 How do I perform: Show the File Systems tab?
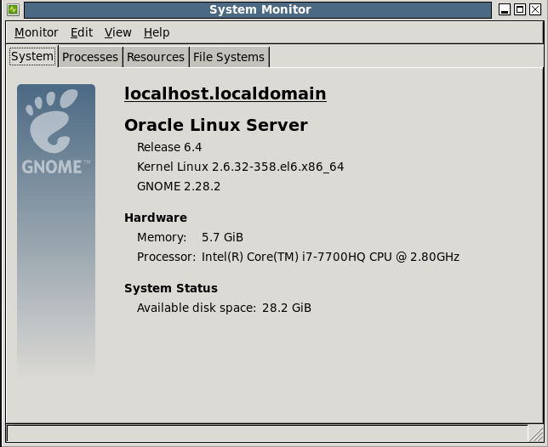pos(229,57)
